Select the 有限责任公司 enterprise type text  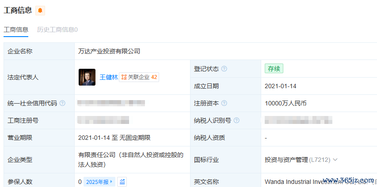[131, 160]
